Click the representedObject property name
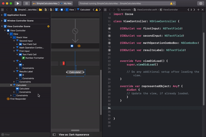206x137 pixels. tap(156, 86)
